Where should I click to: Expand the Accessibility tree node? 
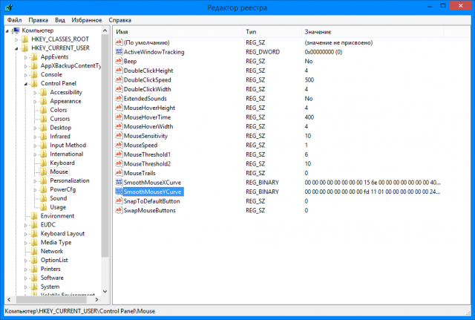tap(35, 92)
